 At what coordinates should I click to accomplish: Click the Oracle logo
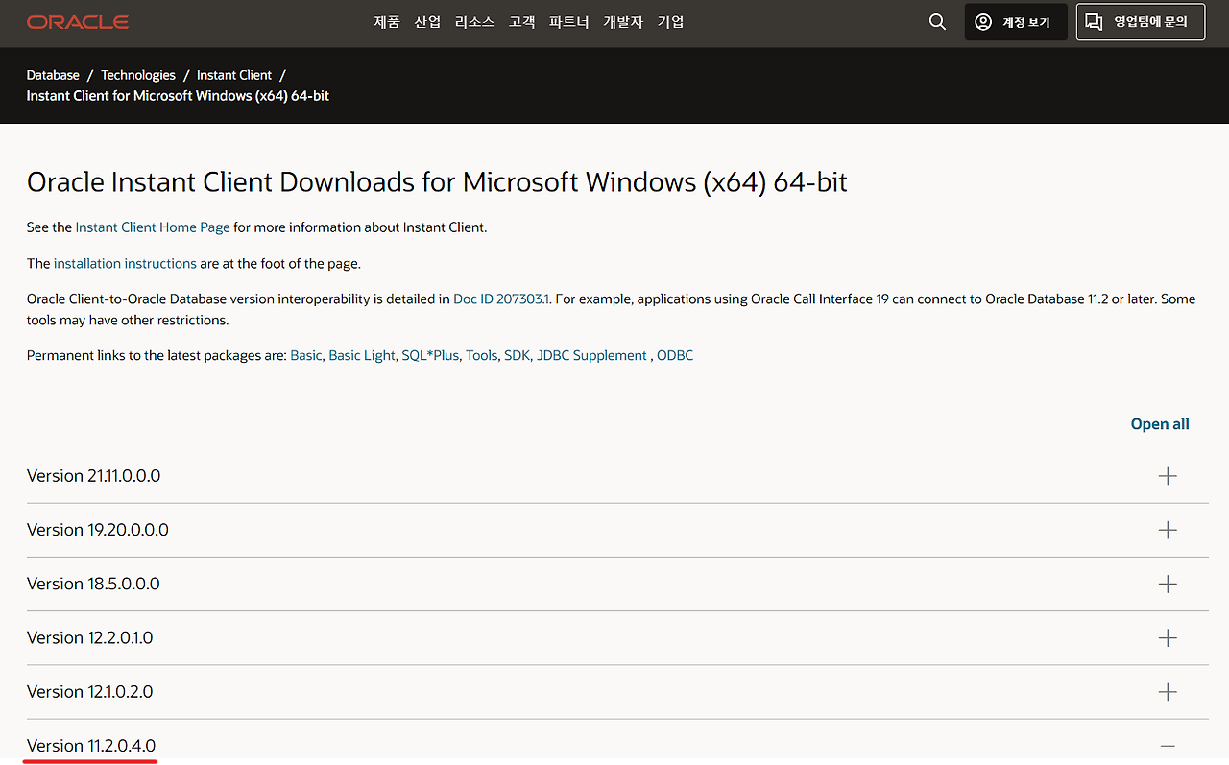(78, 22)
